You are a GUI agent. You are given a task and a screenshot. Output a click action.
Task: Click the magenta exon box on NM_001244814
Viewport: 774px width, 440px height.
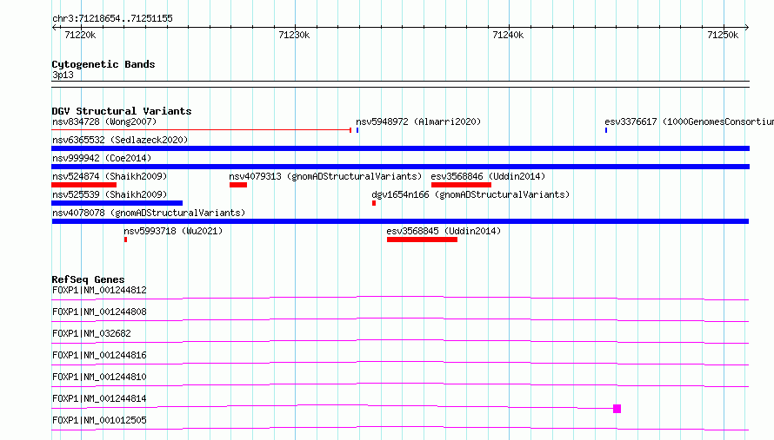coord(617,409)
